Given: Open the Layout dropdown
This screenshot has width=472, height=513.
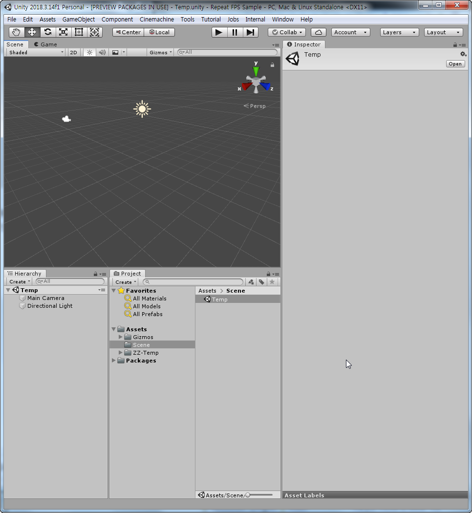Looking at the screenshot, I should click(443, 32).
